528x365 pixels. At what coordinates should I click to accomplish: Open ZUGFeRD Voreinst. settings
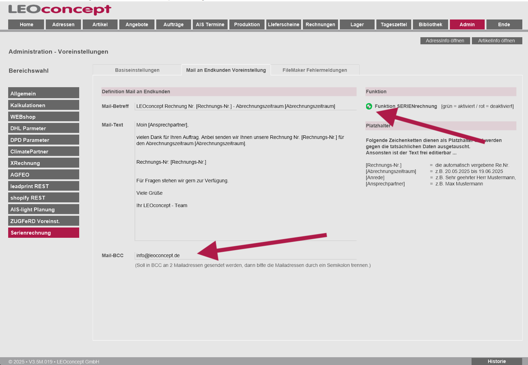(x=44, y=221)
